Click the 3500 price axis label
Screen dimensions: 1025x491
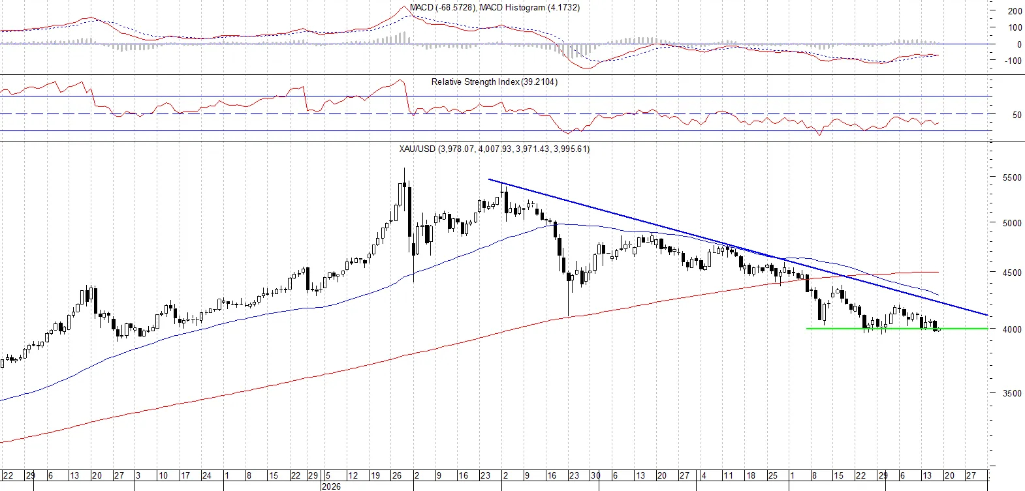[x=1012, y=393]
